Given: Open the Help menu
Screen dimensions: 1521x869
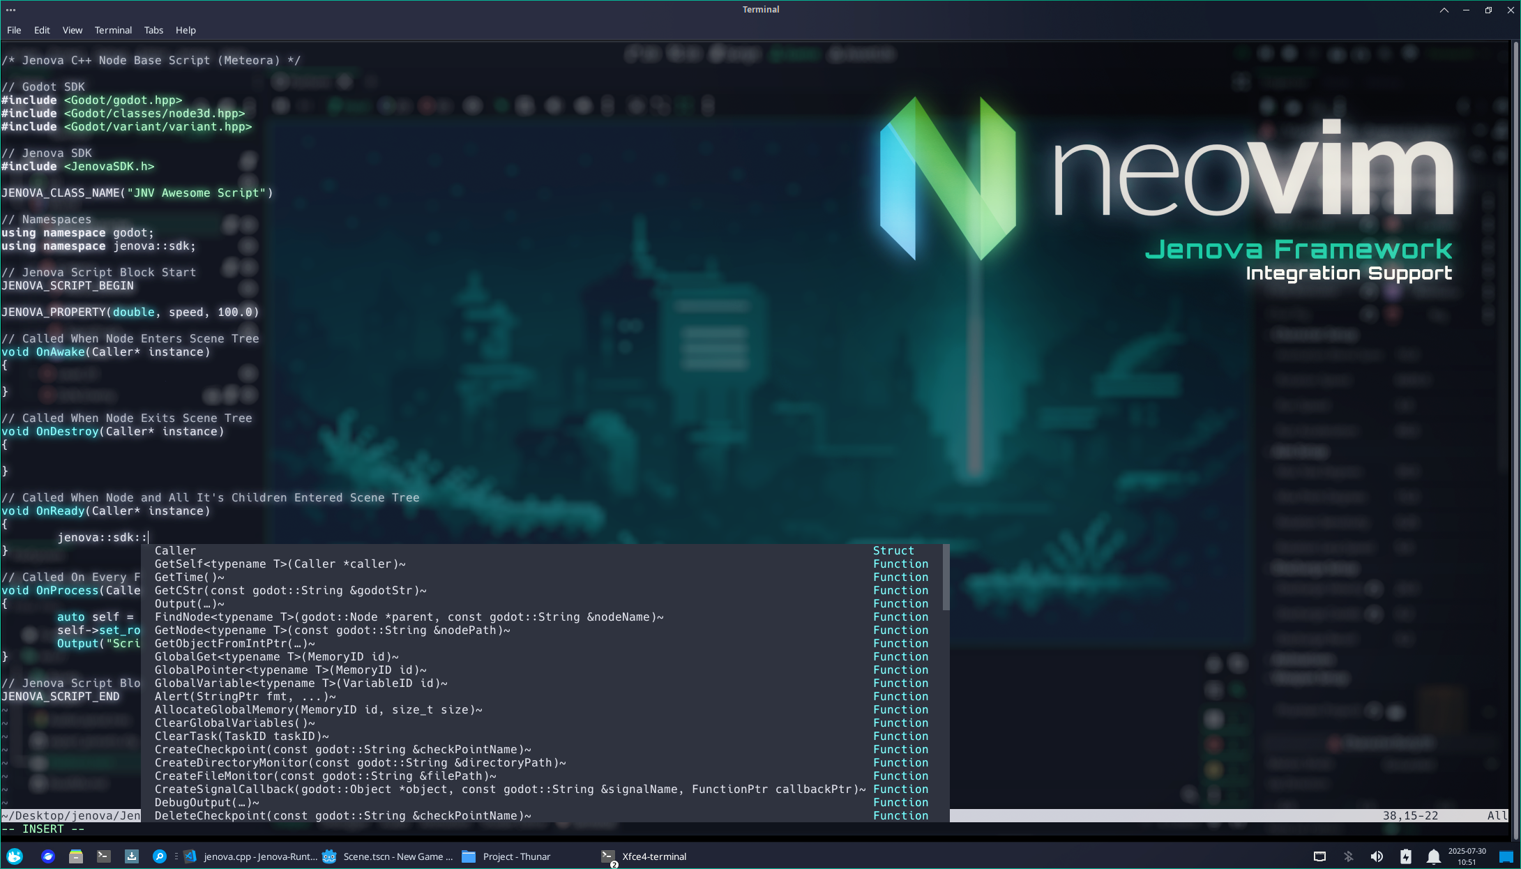Looking at the screenshot, I should tap(186, 30).
